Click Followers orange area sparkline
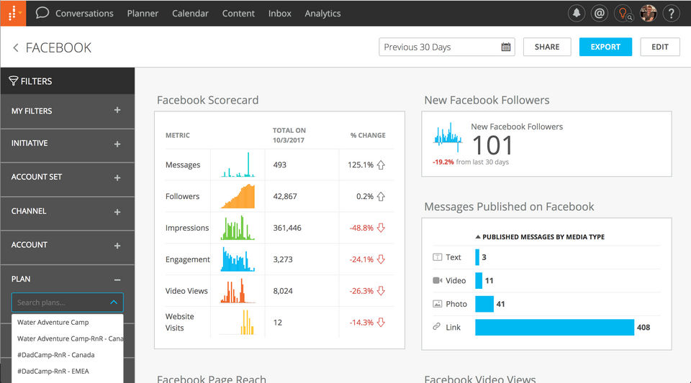The image size is (691, 383). point(238,196)
